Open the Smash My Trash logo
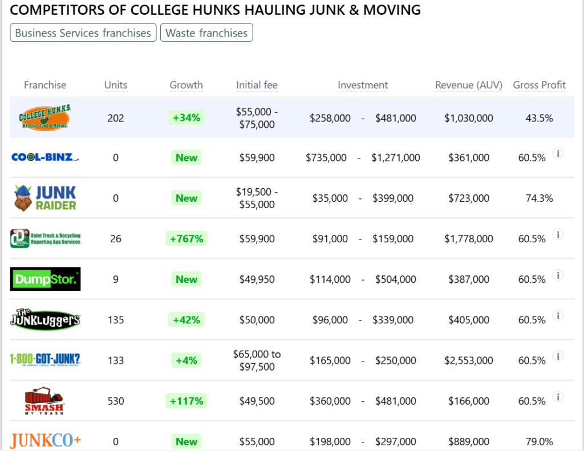The width and height of the screenshot is (584, 451). pyautogui.click(x=44, y=401)
